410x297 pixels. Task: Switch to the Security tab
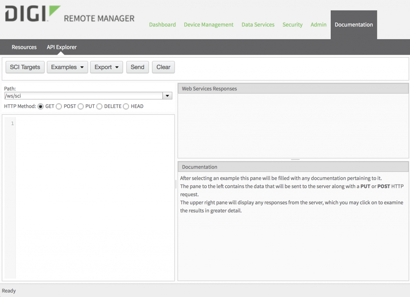pos(292,24)
